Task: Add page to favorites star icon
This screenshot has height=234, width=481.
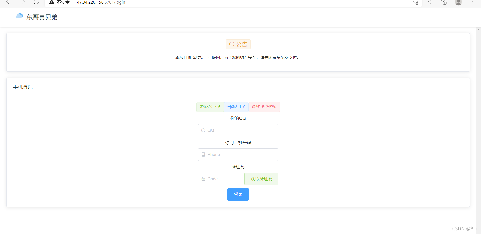Action: coord(416,2)
